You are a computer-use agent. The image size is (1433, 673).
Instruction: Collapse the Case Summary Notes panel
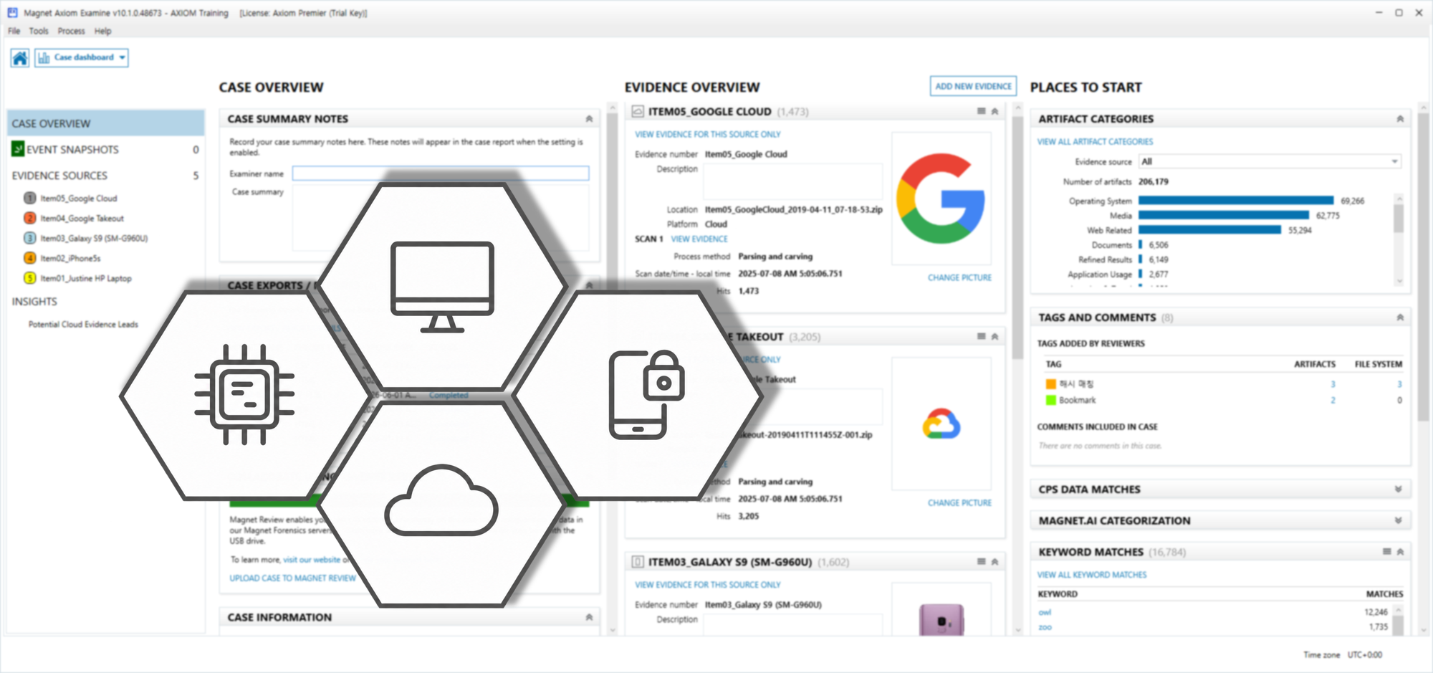[x=589, y=119]
